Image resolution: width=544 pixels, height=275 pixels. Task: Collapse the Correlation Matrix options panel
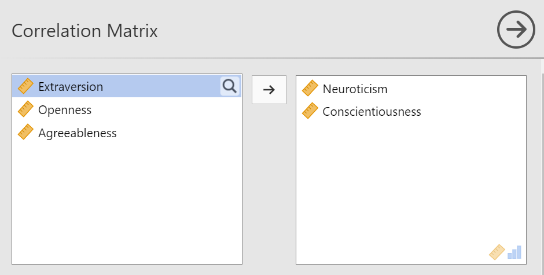(516, 30)
